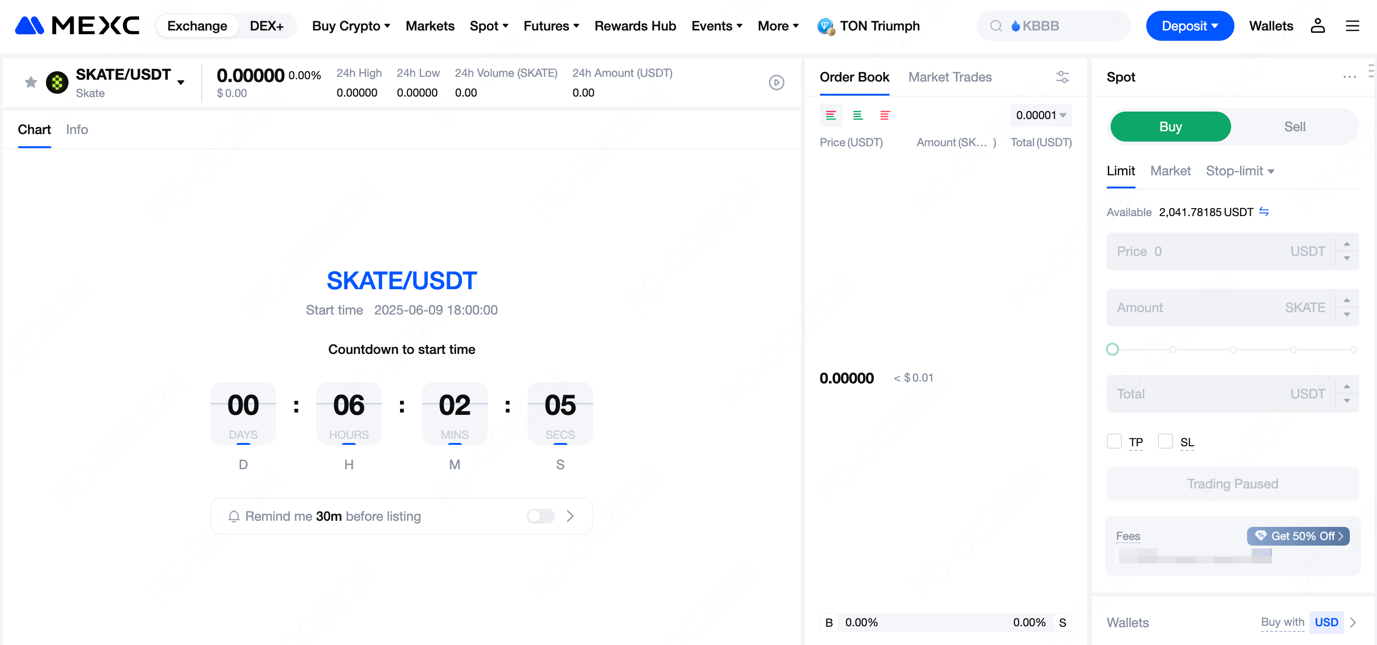The width and height of the screenshot is (1377, 645).
Task: Expand the SKATE/USDT pair selector arrow
Action: coord(181,82)
